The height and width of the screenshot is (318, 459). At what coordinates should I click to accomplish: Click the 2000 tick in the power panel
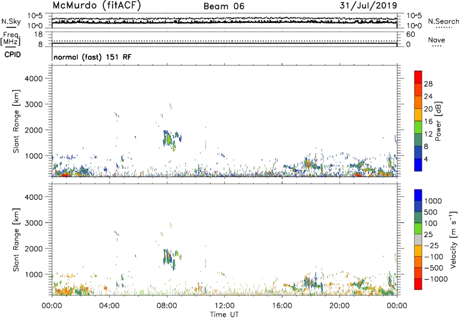click(34, 130)
